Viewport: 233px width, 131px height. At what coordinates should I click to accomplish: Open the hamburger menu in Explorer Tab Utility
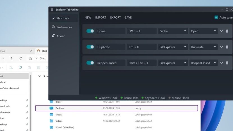52,10
